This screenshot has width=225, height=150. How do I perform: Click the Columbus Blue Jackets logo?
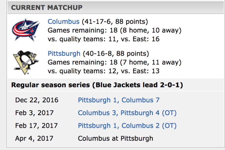(25, 30)
